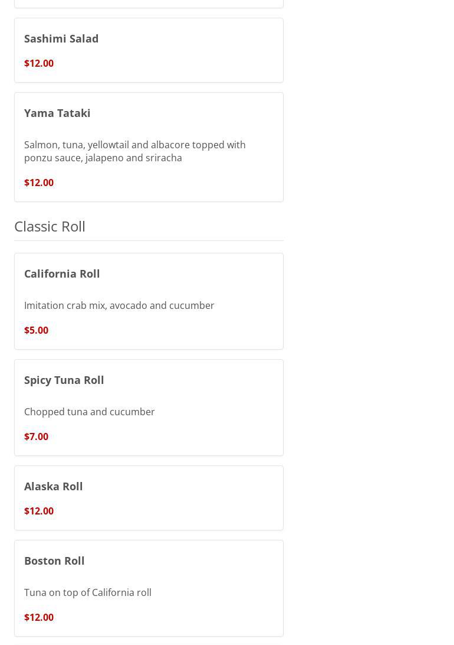Click the imitation crab mix description text
The image size is (454, 645).
click(x=119, y=305)
